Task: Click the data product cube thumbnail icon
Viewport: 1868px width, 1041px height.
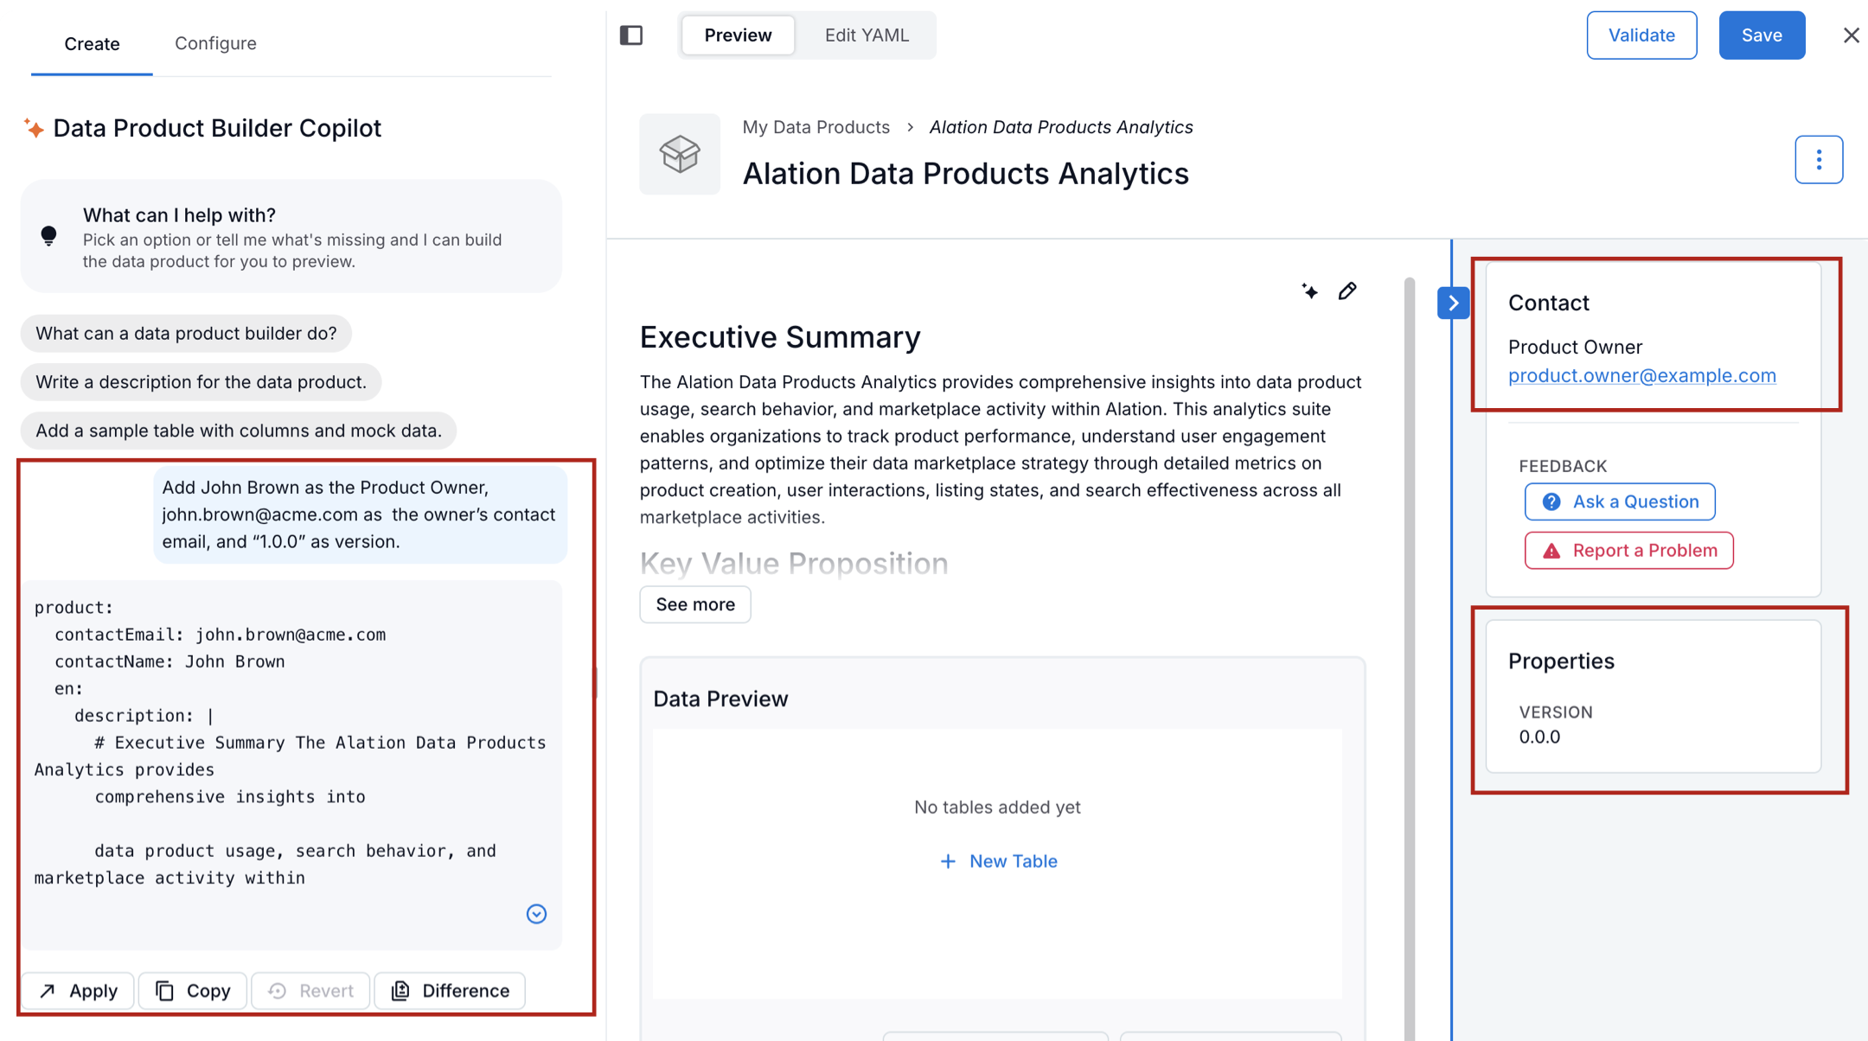Action: [x=680, y=154]
